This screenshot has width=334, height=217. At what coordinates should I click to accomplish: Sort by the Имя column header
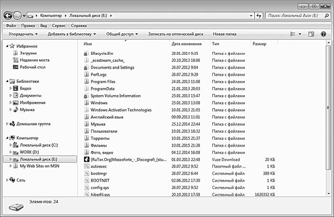(x=125, y=44)
